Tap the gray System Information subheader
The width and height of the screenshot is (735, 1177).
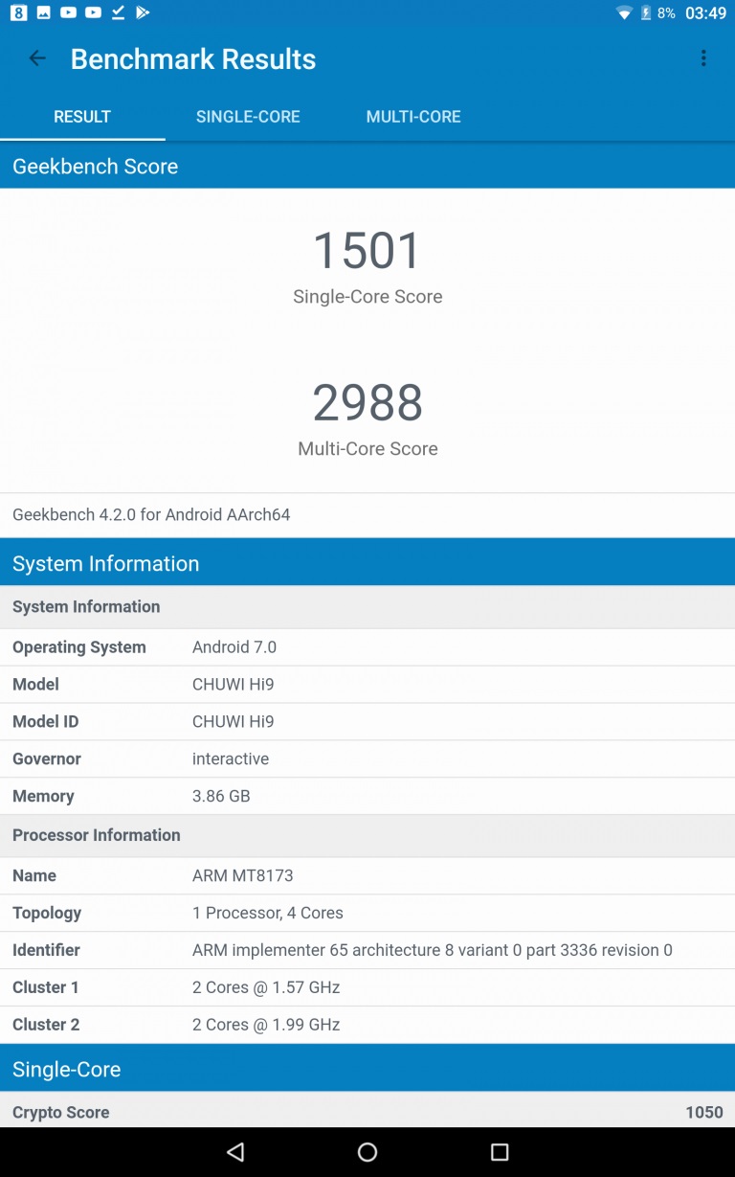click(x=367, y=607)
